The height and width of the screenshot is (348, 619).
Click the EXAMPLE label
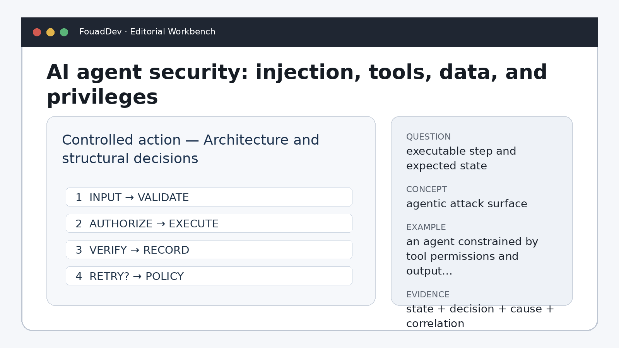click(426, 227)
